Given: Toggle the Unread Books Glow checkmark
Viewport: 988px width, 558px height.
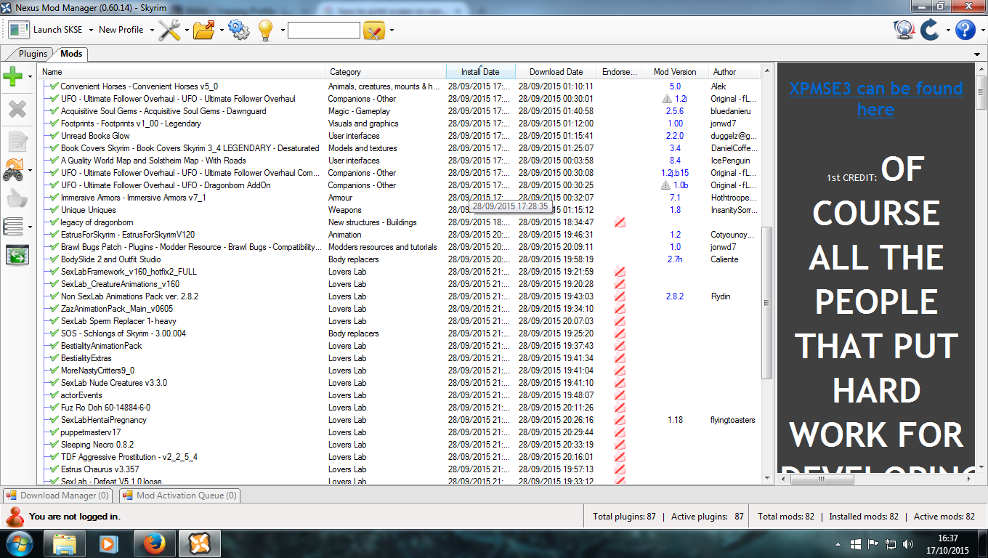Looking at the screenshot, I should coord(54,136).
